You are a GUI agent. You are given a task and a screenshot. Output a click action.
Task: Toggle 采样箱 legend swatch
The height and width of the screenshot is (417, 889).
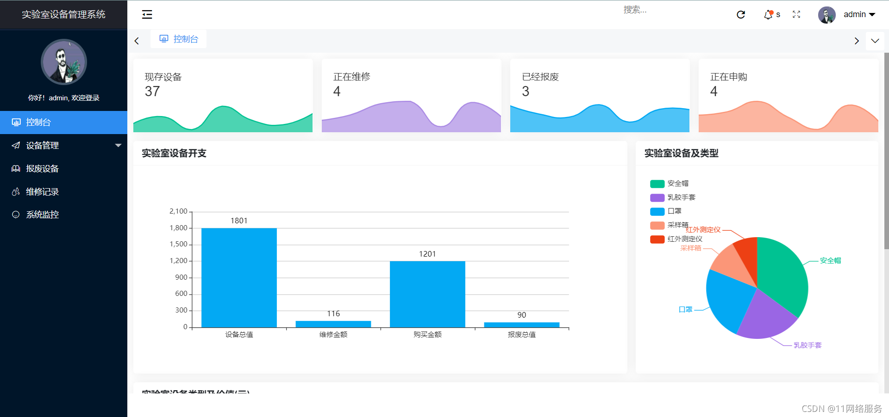coord(657,226)
